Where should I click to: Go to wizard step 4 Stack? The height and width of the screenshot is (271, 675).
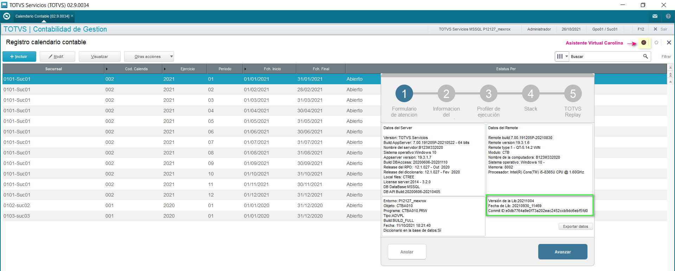[x=531, y=94]
